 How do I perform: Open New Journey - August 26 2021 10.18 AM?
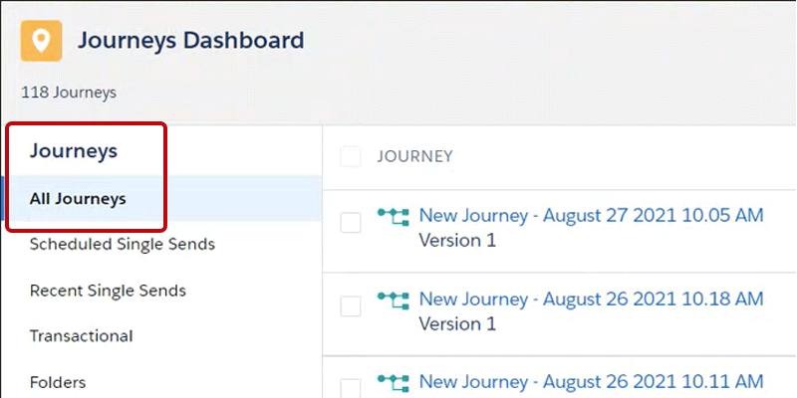tap(591, 298)
